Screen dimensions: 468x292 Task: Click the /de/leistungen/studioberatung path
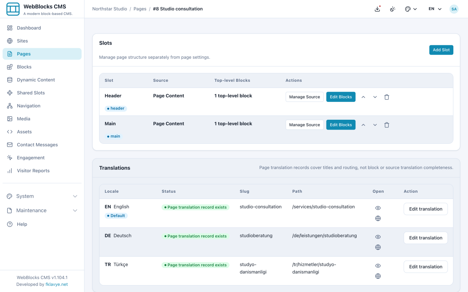[x=325, y=235]
